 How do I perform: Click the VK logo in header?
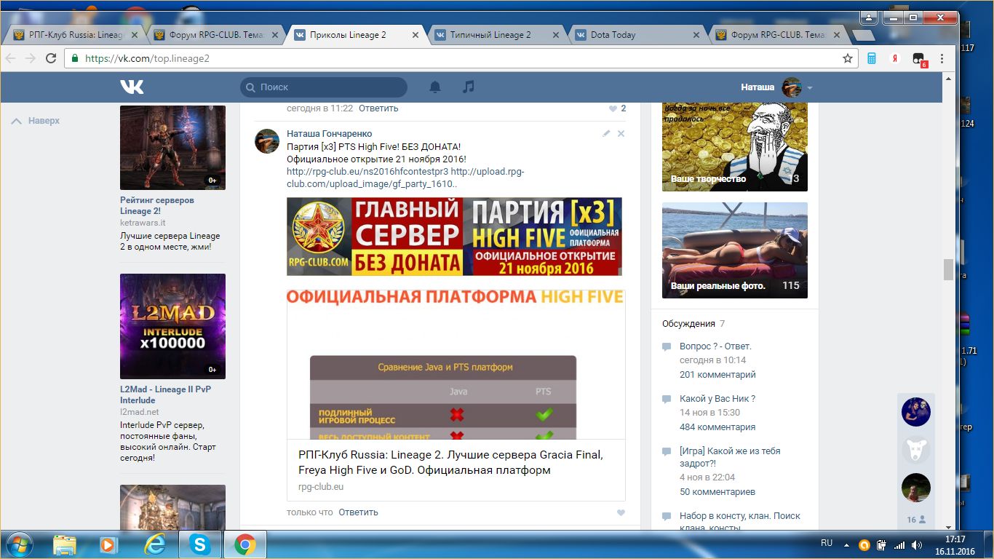[132, 87]
